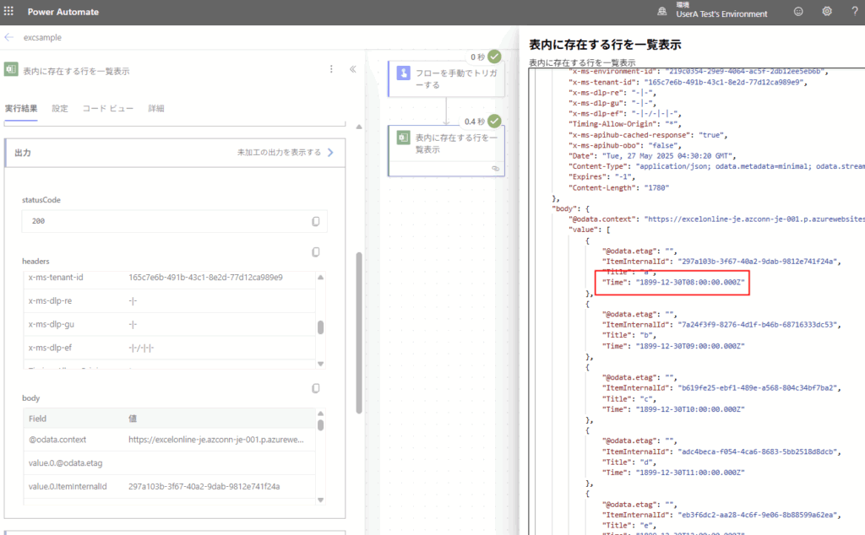The image size is (865, 535).
Task: Open the help question mark icon
Action: [853, 12]
